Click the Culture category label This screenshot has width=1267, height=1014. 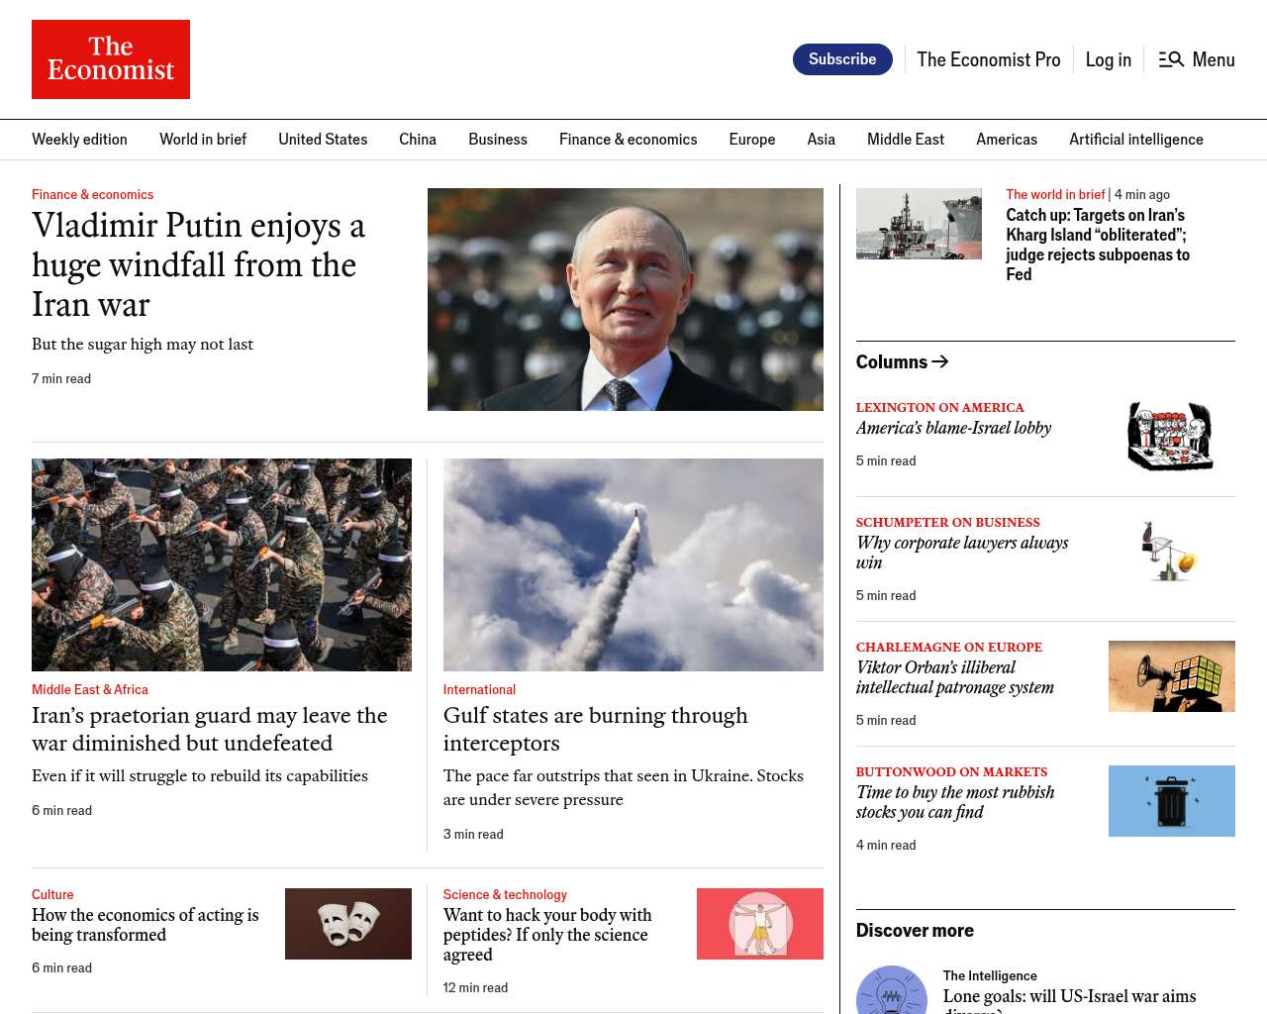(x=52, y=894)
